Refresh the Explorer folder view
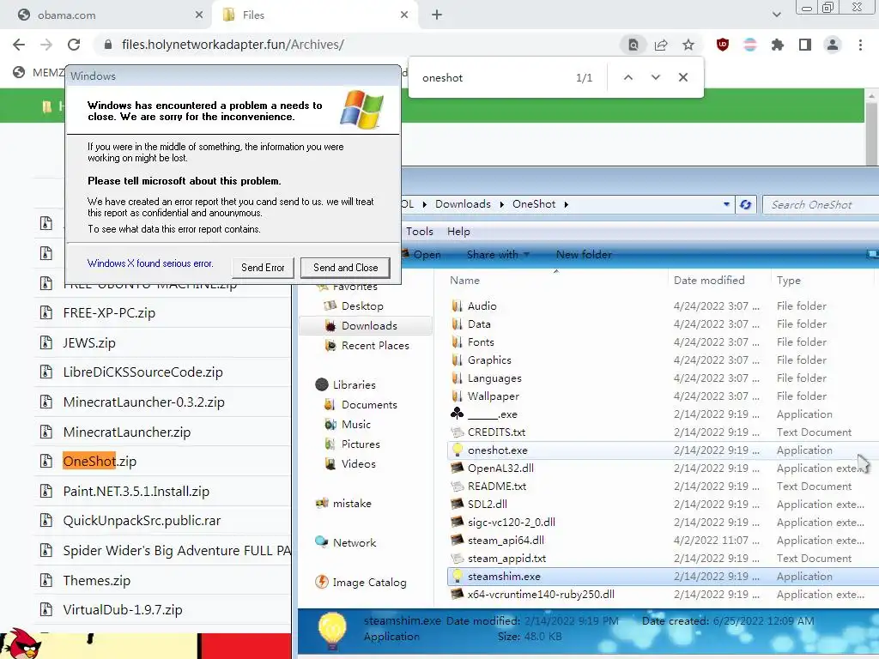This screenshot has height=659, width=879. coord(746,204)
